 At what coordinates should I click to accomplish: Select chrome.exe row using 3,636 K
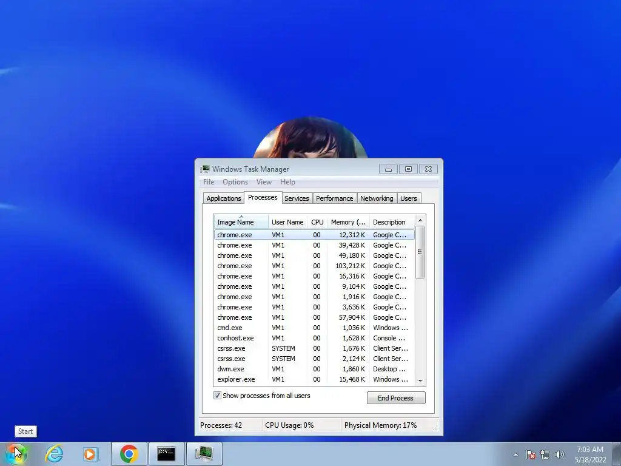[315, 307]
